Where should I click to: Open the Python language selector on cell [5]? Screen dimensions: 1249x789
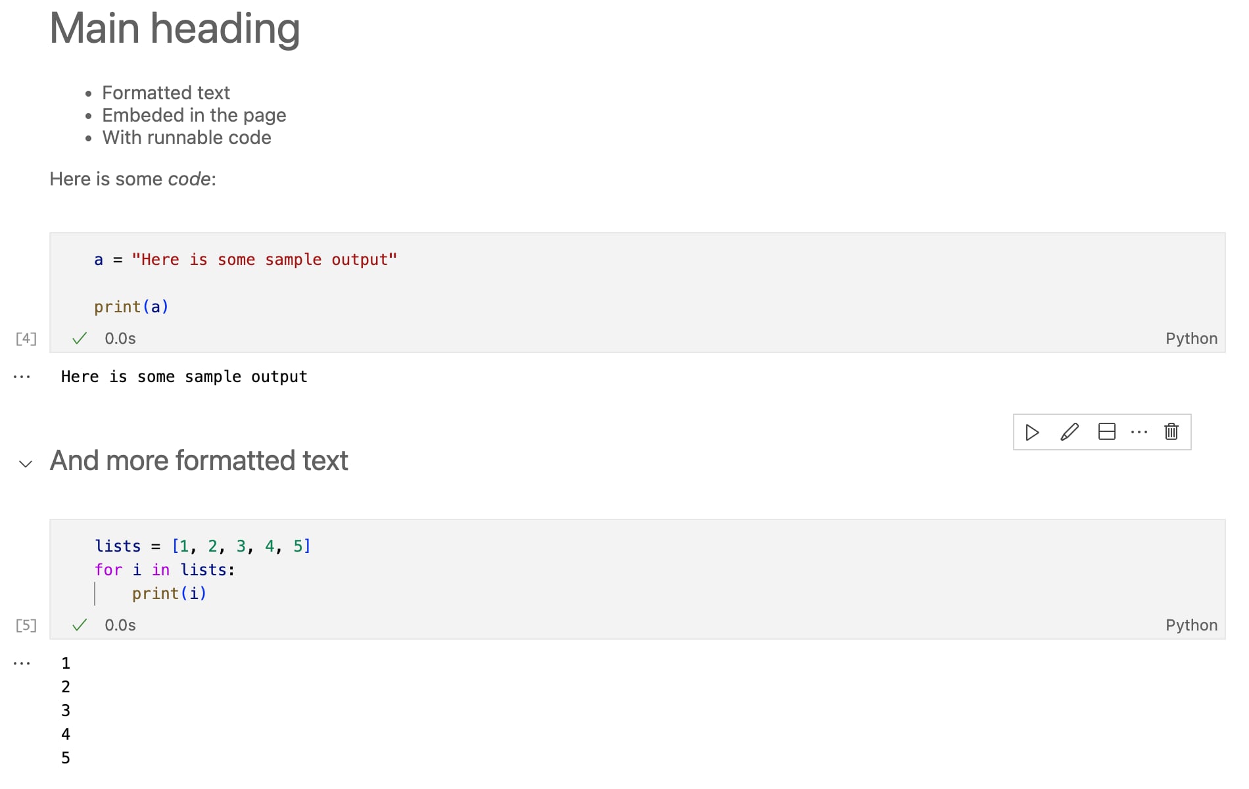click(1191, 625)
